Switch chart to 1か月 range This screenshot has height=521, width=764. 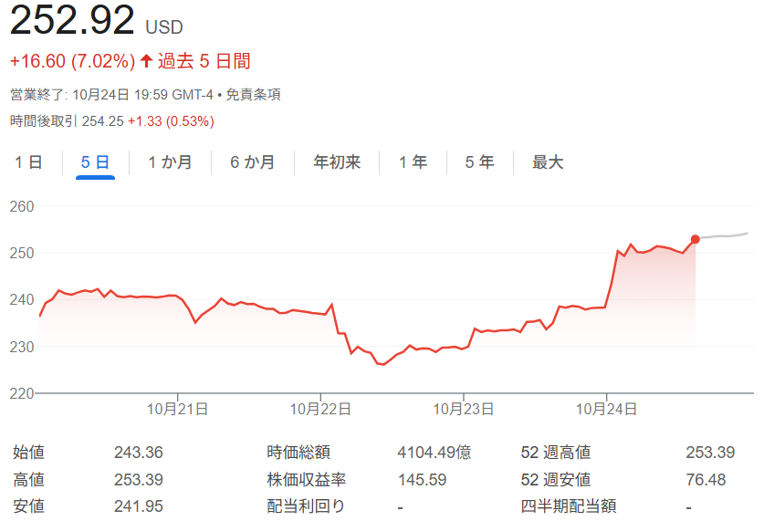point(171,162)
